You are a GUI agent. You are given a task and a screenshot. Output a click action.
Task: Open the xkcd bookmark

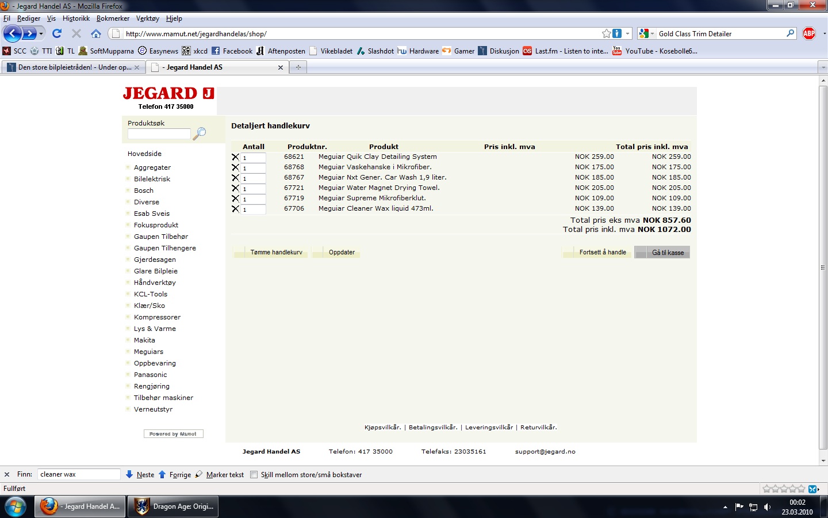[194, 51]
